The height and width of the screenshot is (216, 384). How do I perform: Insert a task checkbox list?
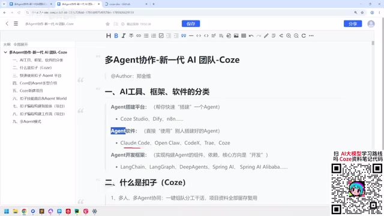point(161,36)
